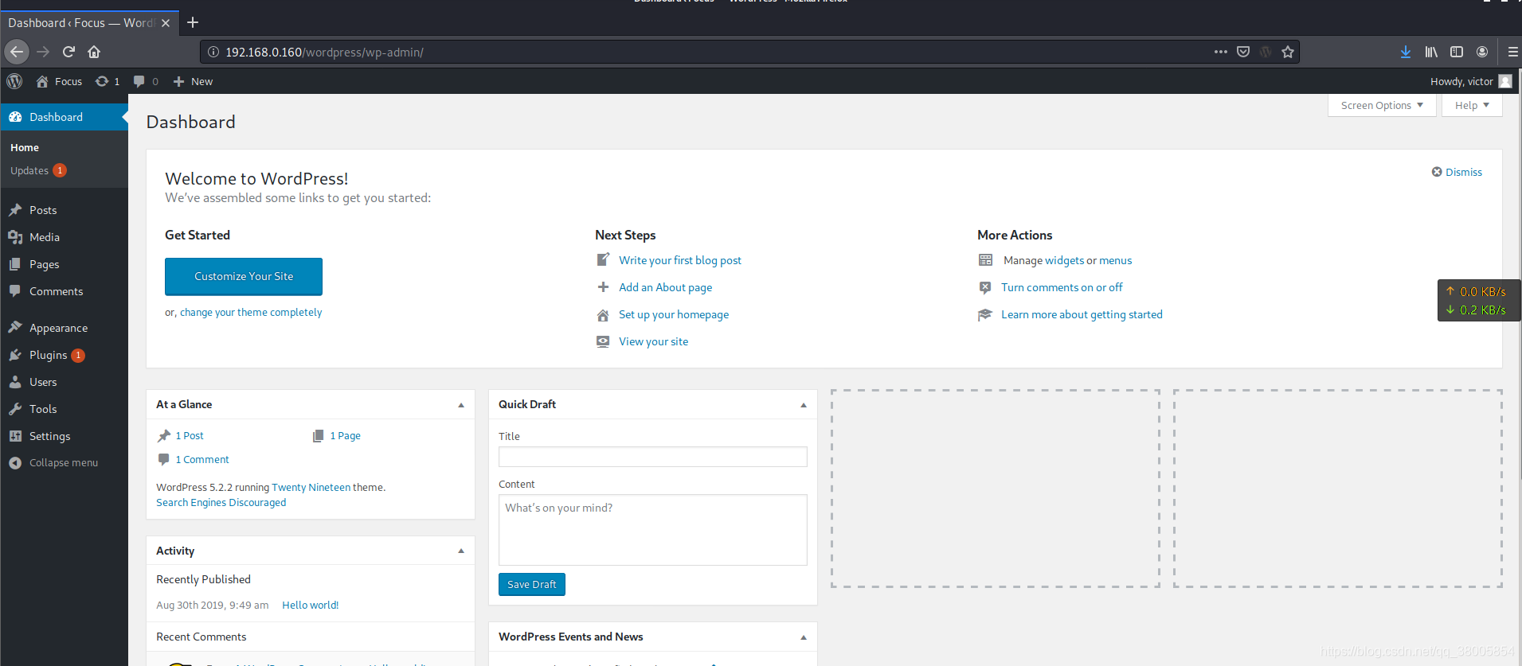Expand the Screen Options dropdown
The image size is (1522, 666).
point(1382,105)
